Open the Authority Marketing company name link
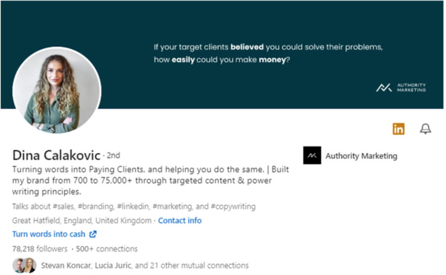 tap(361, 156)
